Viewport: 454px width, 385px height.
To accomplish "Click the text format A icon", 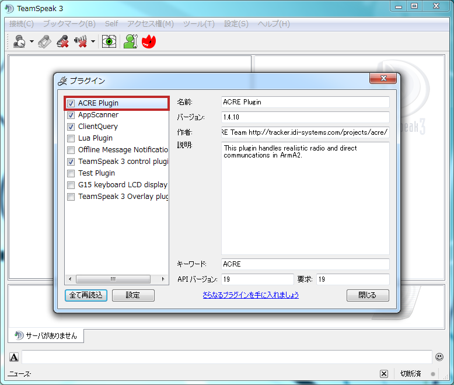I will point(14,357).
